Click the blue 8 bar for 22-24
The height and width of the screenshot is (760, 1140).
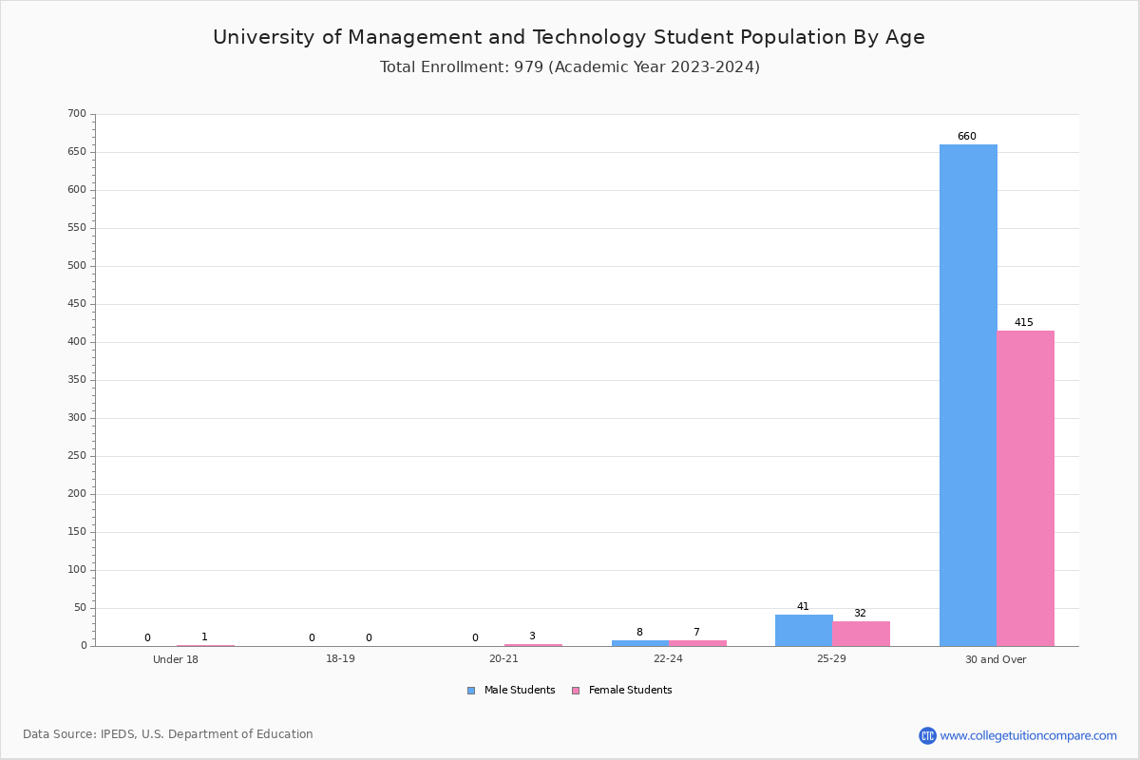[x=640, y=643]
